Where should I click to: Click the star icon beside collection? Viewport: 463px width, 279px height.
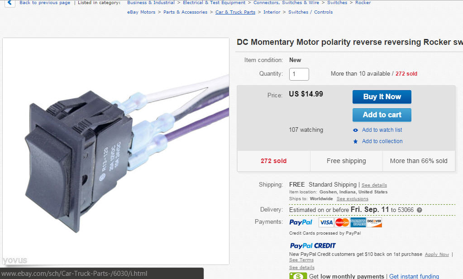tap(356, 142)
